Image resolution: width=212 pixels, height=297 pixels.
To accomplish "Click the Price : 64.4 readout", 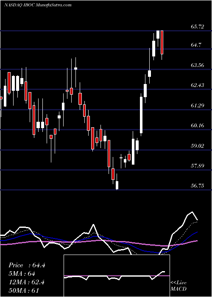I will point(27,265).
